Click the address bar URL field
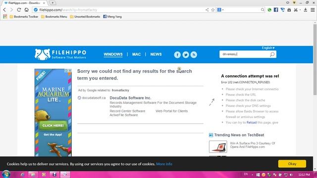The width and height of the screenshot is (317, 178). pyautogui.click(x=121, y=10)
